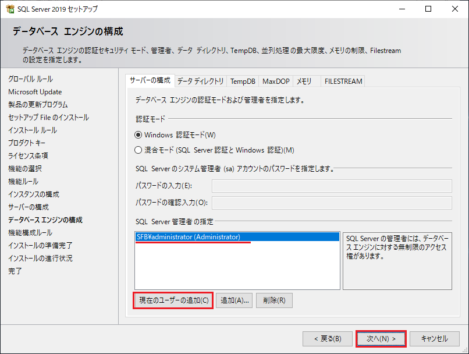The width and height of the screenshot is (469, 354).
Task: Select プロダクト キー in the sidebar
Action: click(x=26, y=143)
